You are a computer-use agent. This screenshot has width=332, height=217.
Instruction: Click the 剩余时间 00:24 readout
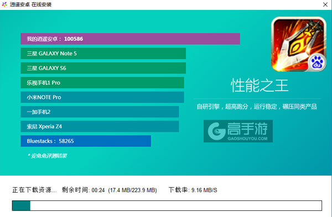pyautogui.click(x=83, y=190)
